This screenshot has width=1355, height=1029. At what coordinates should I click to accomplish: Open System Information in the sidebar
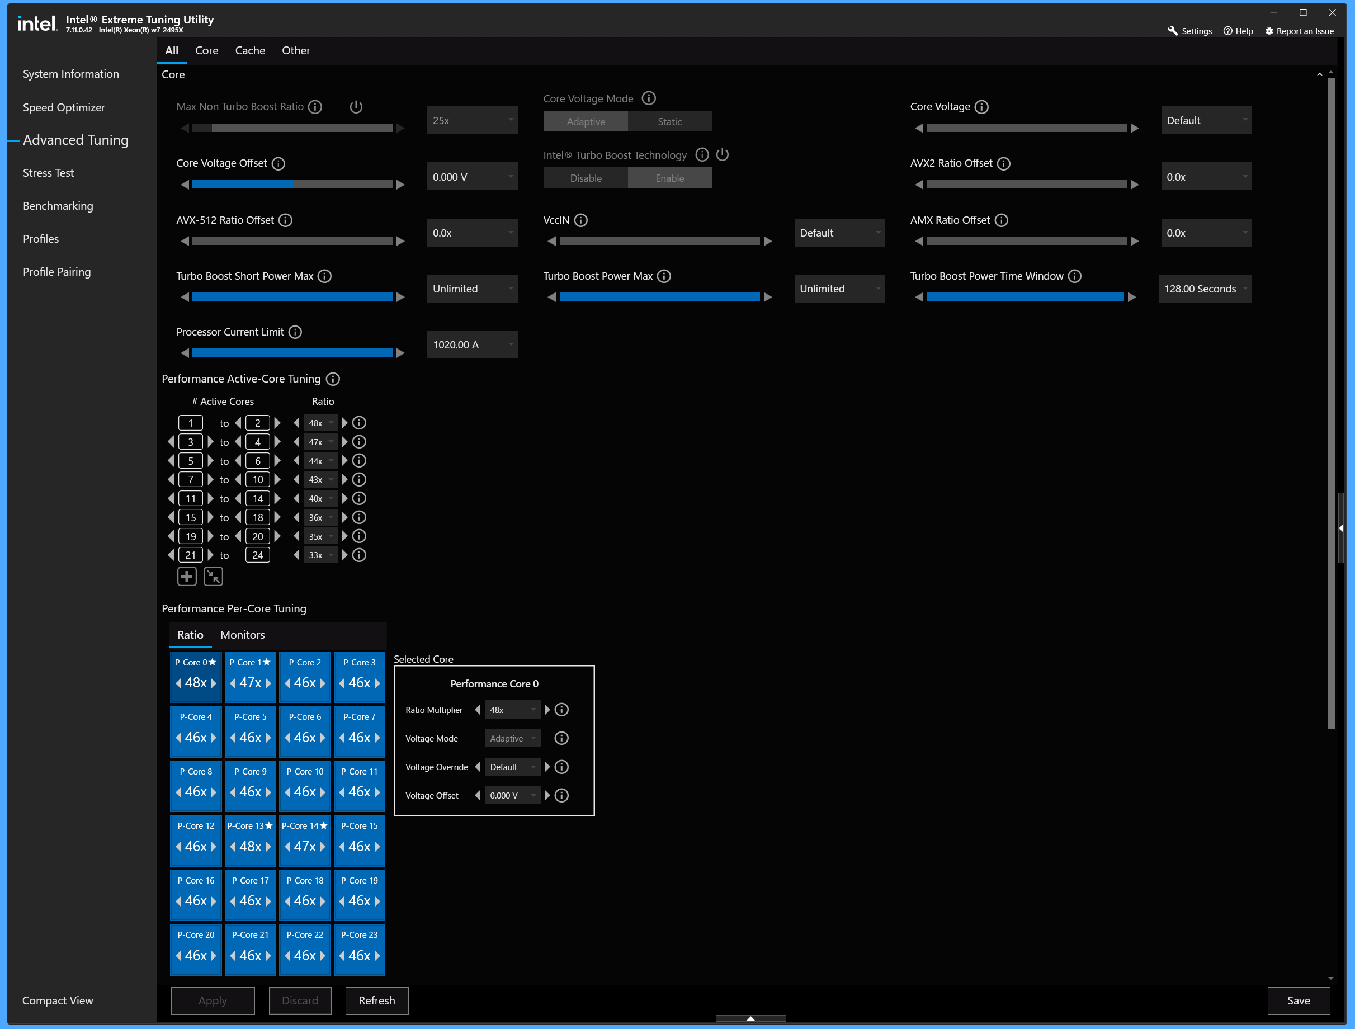(x=71, y=73)
